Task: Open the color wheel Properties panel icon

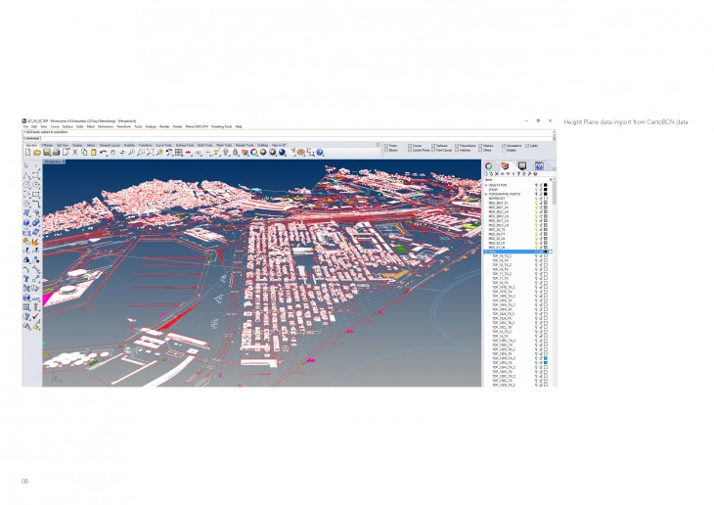Action: point(491,167)
